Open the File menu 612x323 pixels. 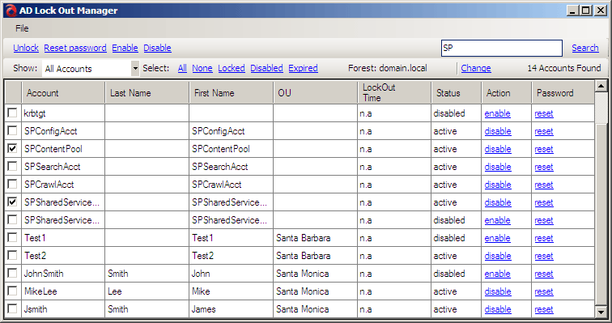click(22, 28)
